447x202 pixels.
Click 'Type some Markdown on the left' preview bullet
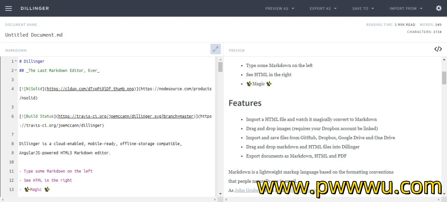(x=279, y=65)
